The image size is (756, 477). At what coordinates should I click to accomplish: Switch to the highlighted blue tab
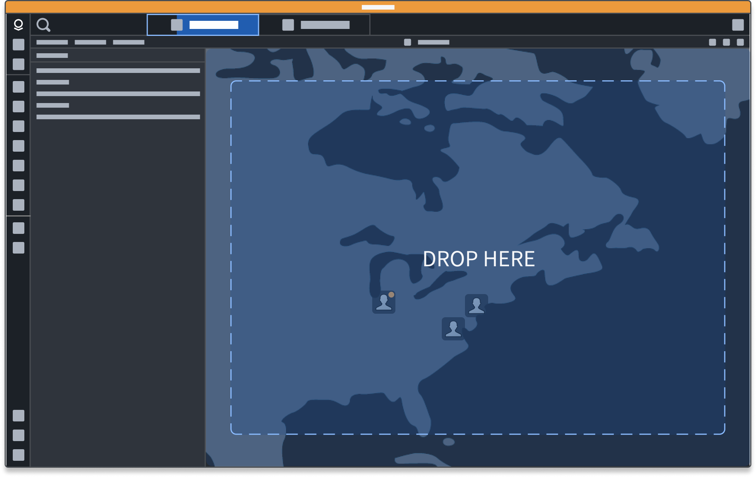203,25
